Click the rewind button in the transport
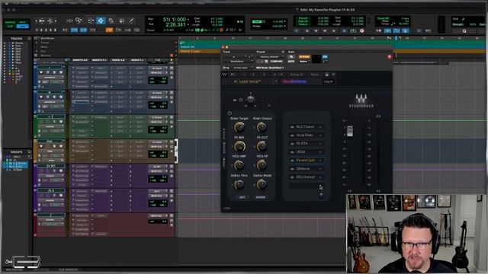The width and height of the screenshot is (488, 274). point(316,30)
